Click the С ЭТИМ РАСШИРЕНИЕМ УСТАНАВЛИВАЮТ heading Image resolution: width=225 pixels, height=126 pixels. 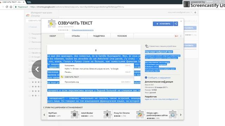(63, 107)
